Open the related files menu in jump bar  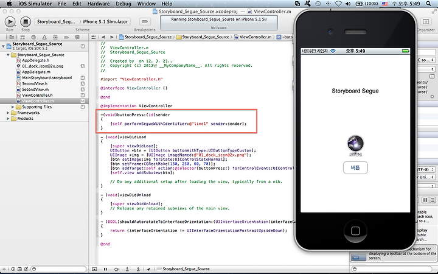click(94, 37)
